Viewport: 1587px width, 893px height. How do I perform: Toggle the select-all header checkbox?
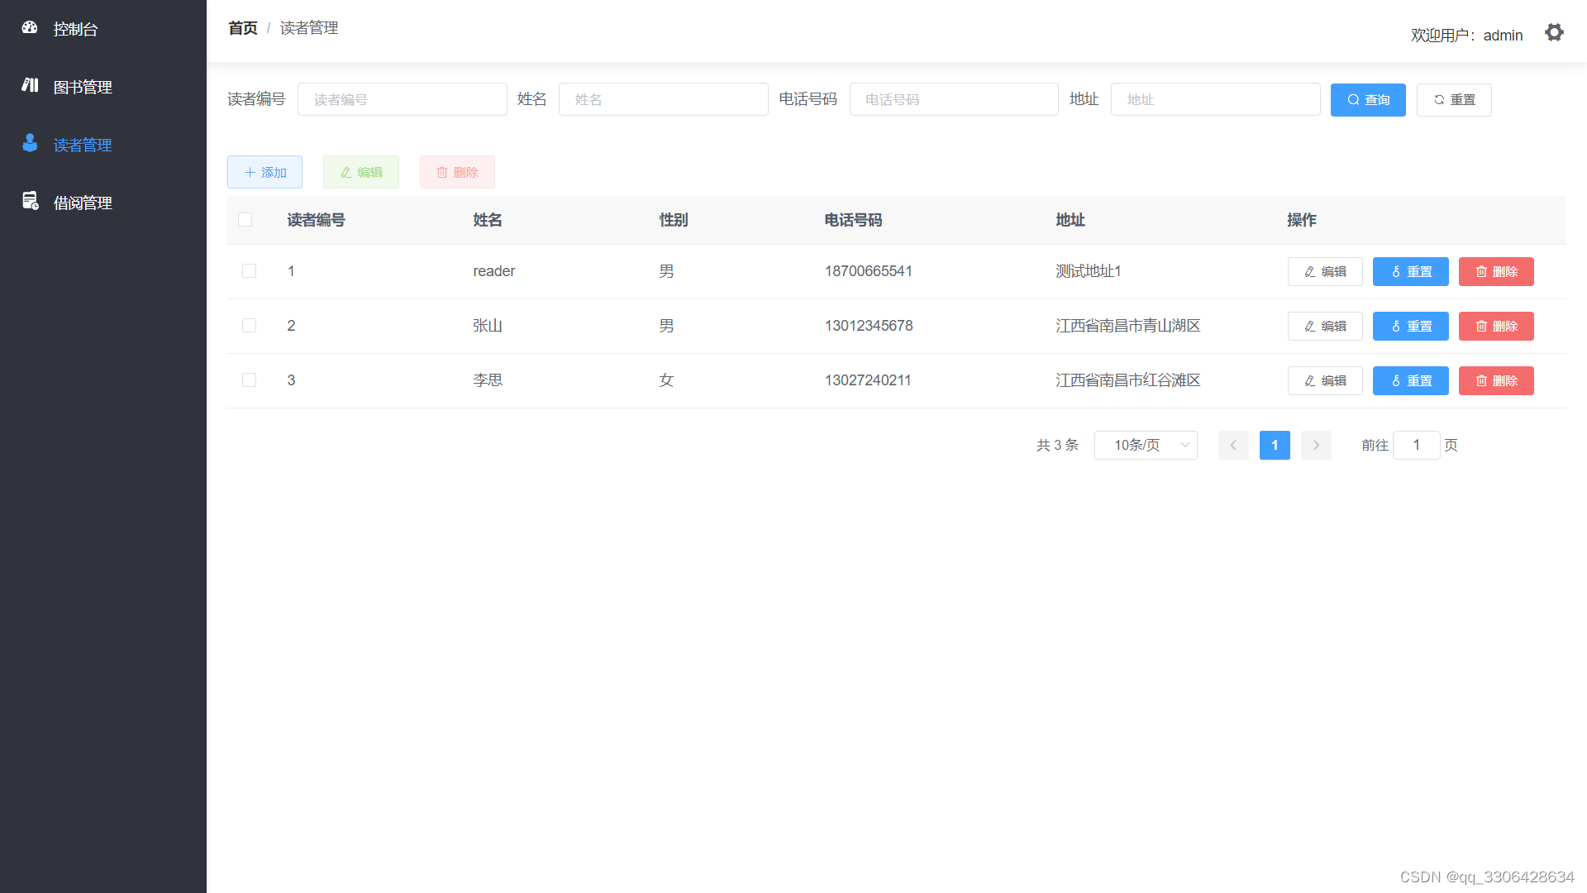(245, 220)
